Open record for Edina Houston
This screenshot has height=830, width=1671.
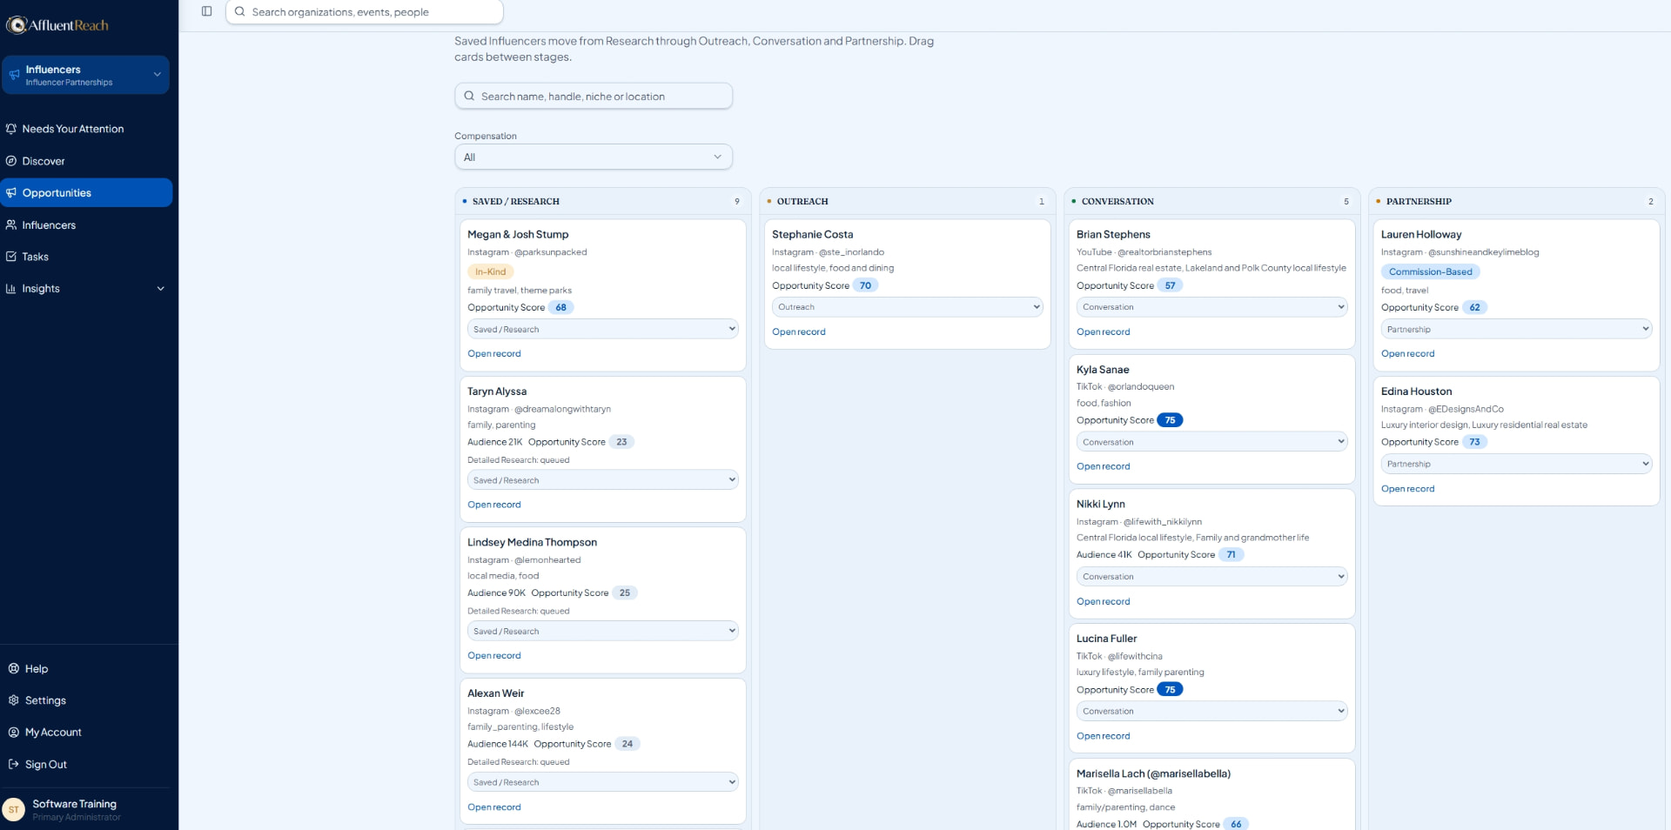point(1407,489)
